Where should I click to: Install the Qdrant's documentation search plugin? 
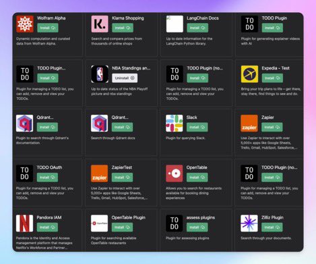click(x=47, y=128)
